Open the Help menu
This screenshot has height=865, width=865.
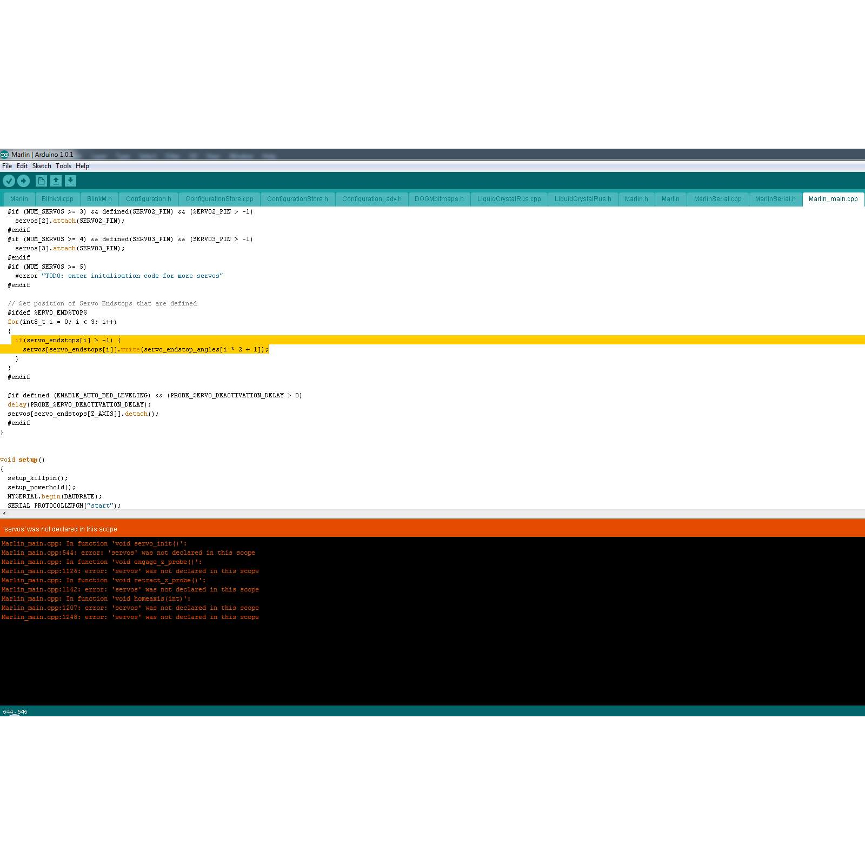[82, 166]
